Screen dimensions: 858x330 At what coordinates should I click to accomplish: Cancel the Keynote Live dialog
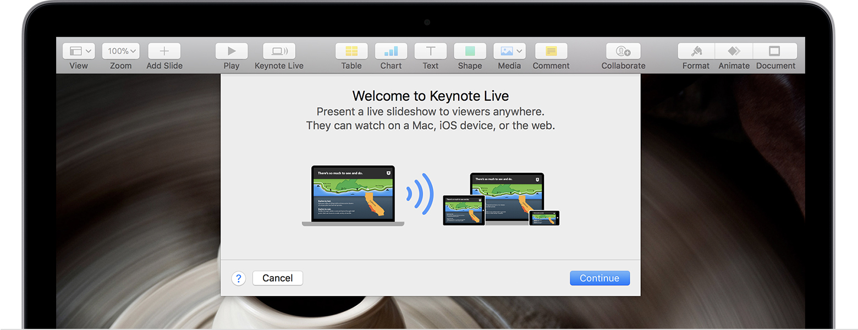pos(278,278)
